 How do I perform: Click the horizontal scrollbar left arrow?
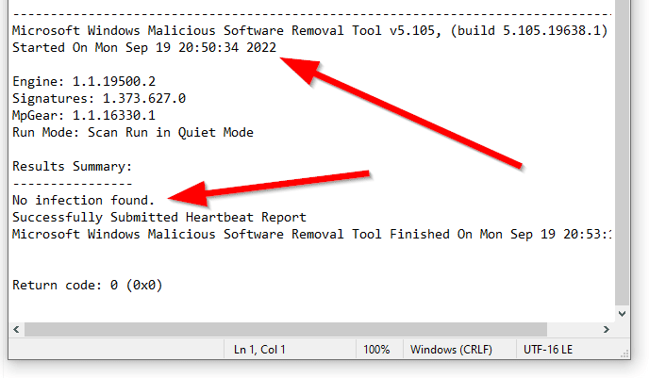pyautogui.click(x=17, y=330)
